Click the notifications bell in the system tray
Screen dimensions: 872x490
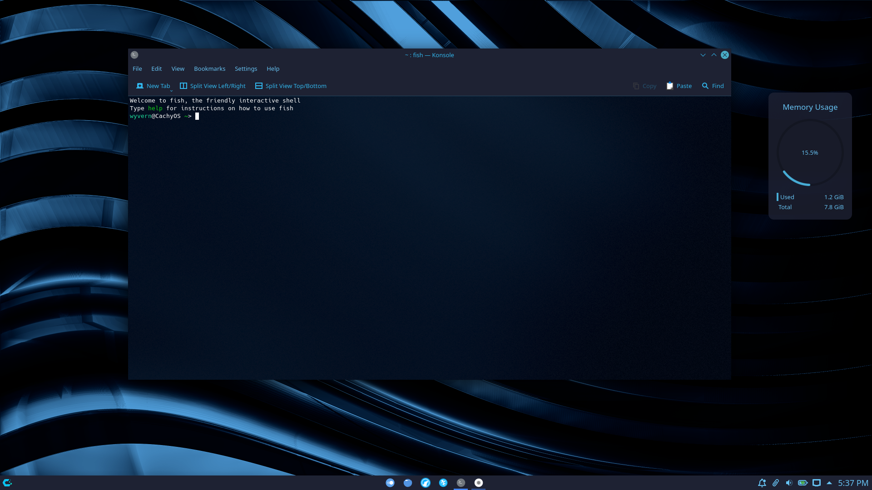point(761,483)
